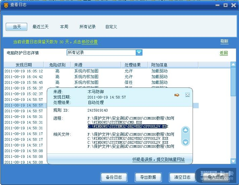
Task: Click the 导入日志 button
Action: point(215,177)
